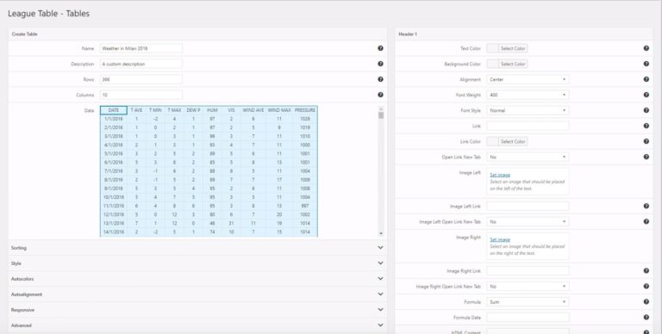662x334 pixels.
Task: Focus the Image Right Link input
Action: [x=528, y=271]
